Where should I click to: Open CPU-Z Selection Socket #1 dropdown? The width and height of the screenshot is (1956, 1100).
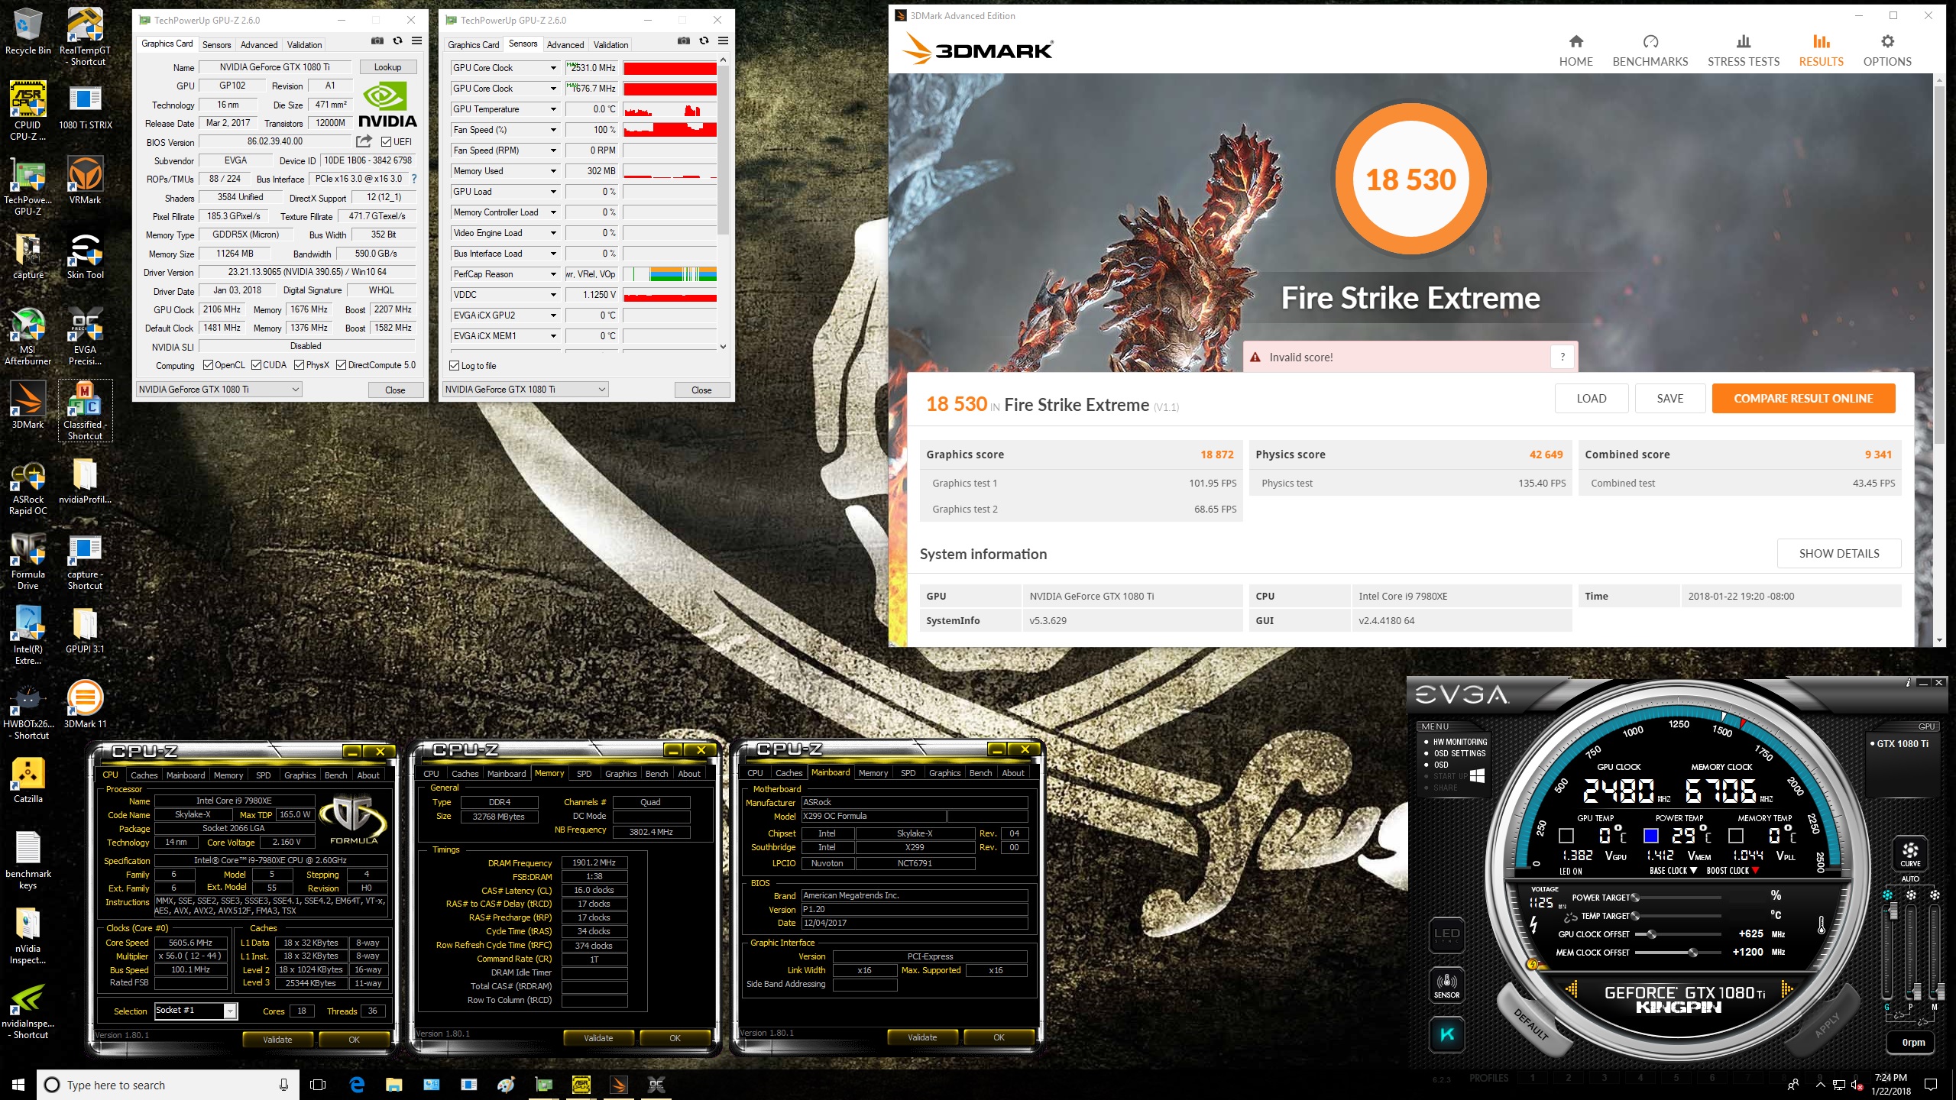tap(196, 1011)
